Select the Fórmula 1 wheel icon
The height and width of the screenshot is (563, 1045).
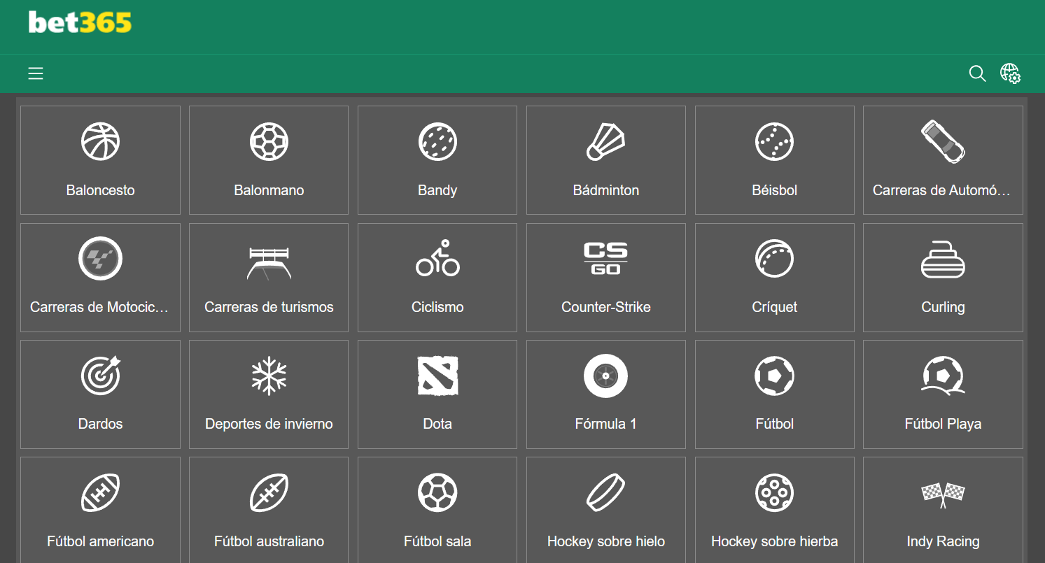pyautogui.click(x=606, y=376)
